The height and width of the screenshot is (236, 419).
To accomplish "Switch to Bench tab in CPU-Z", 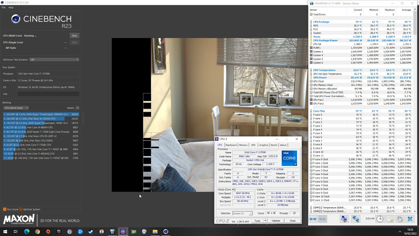I will click(x=274, y=145).
